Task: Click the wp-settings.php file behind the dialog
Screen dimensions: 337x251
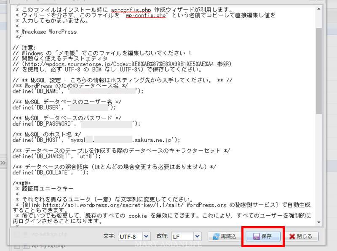Action: 49,234
